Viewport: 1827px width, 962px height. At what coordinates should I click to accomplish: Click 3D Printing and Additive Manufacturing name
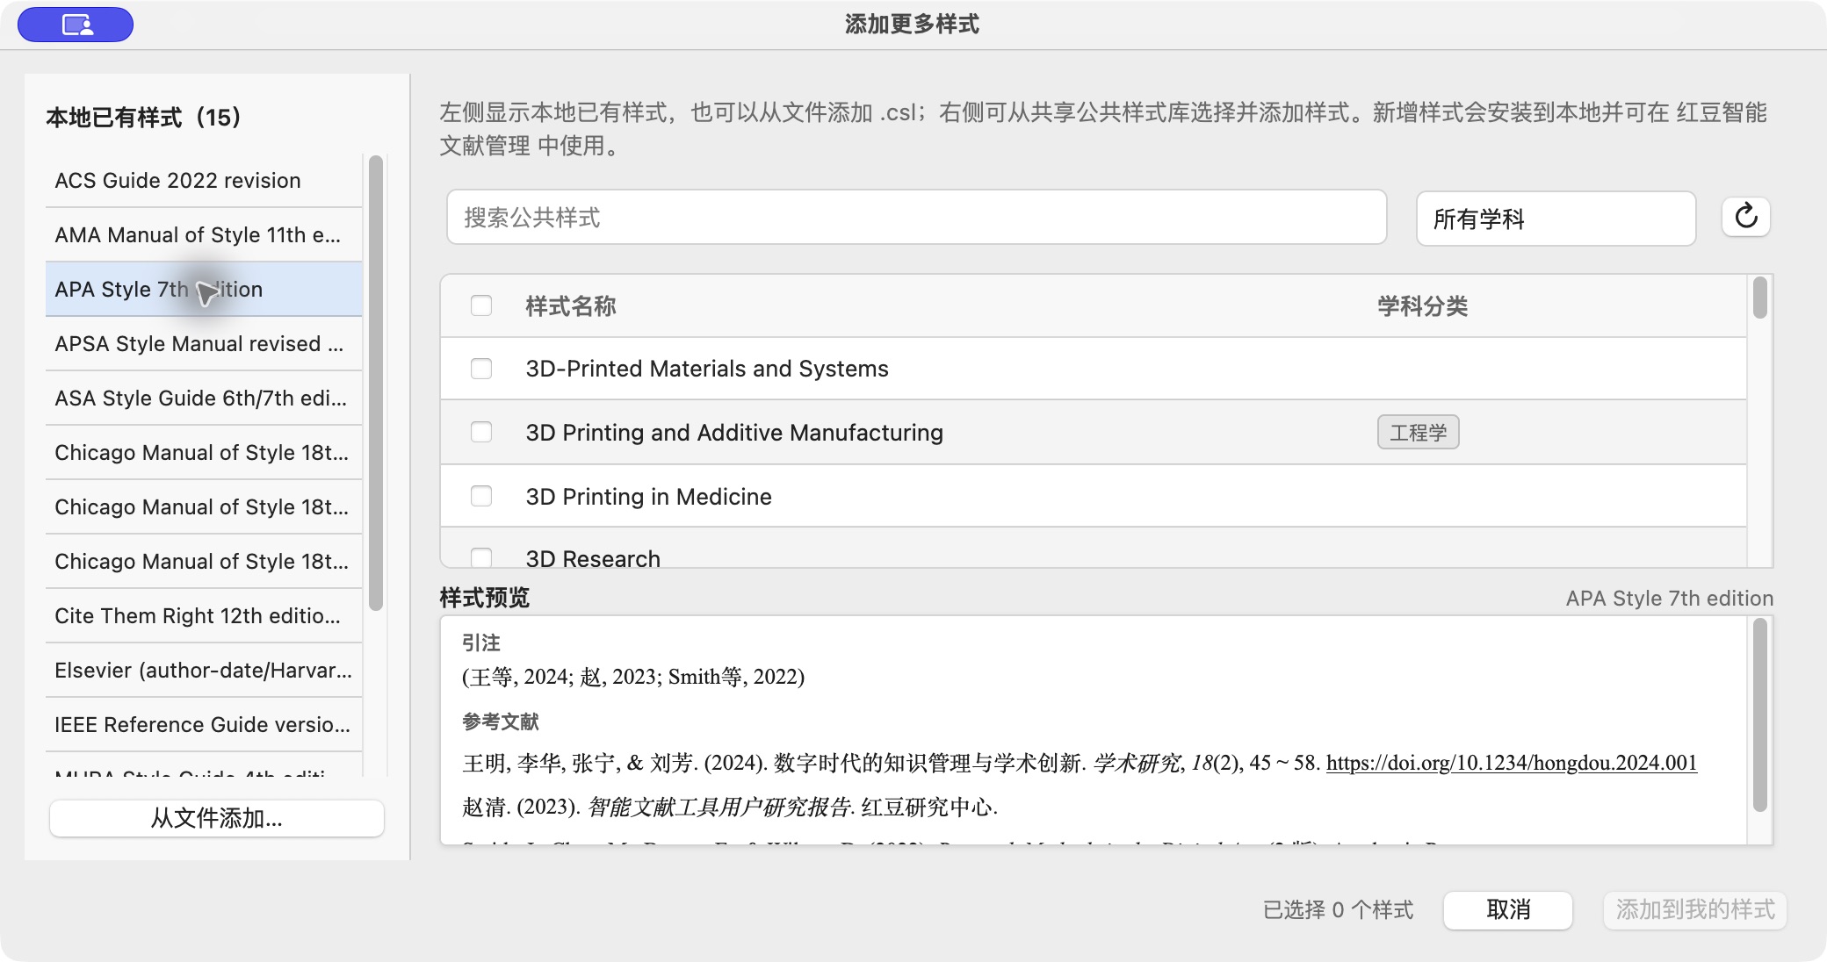point(734,432)
